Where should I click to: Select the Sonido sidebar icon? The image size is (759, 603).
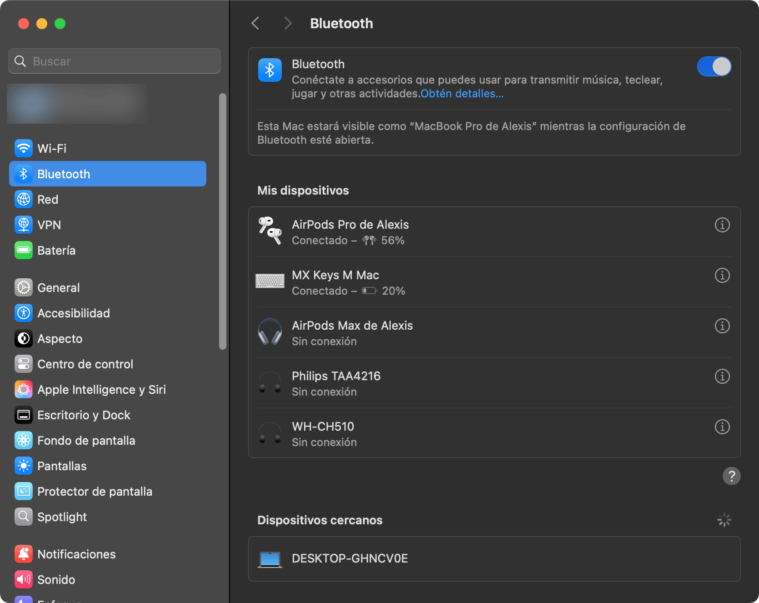tap(23, 579)
